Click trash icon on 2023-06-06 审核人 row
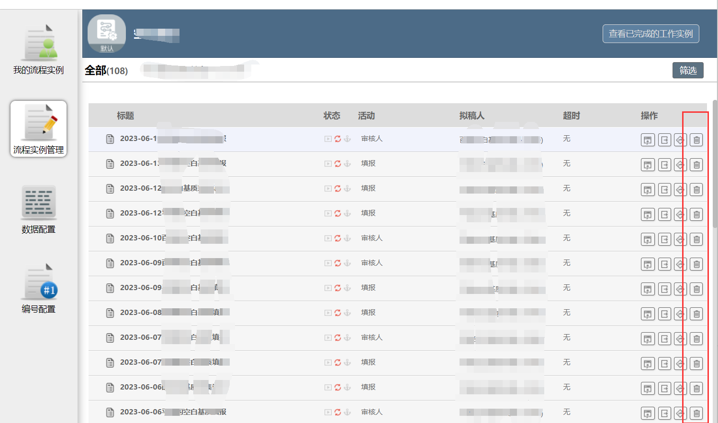This screenshot has height=423, width=718. 696,413
